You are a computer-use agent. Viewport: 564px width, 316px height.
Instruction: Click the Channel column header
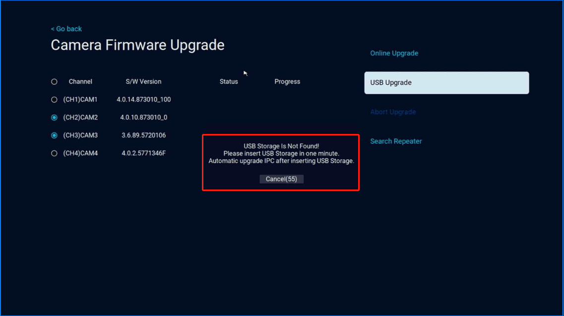pos(80,82)
